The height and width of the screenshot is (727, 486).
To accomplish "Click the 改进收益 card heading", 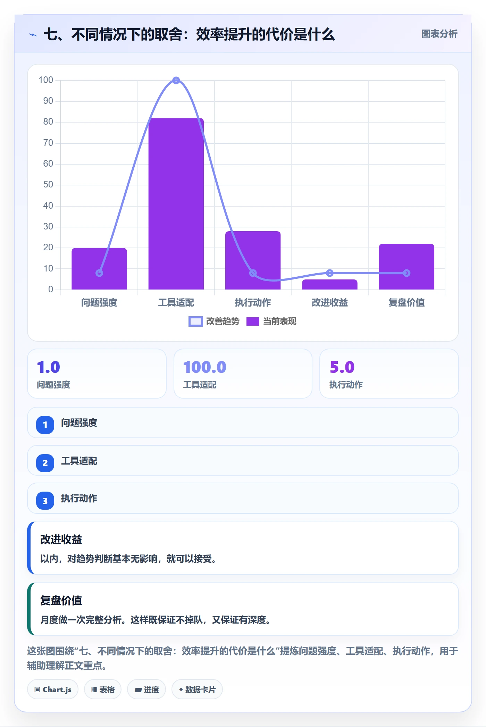I will (61, 540).
